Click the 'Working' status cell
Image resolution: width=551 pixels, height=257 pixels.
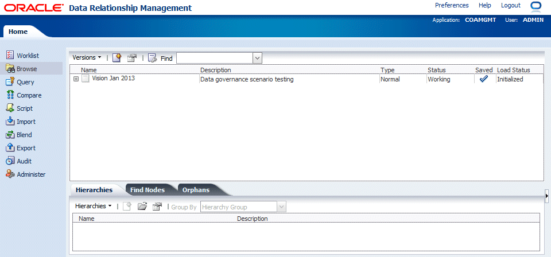coord(439,79)
